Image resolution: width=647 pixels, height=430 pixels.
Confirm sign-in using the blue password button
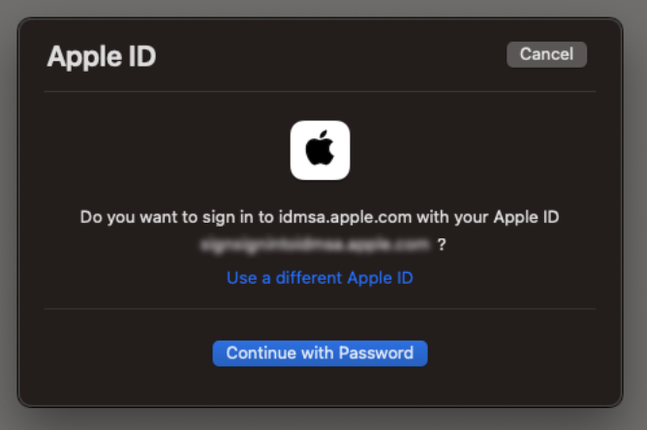coord(320,353)
